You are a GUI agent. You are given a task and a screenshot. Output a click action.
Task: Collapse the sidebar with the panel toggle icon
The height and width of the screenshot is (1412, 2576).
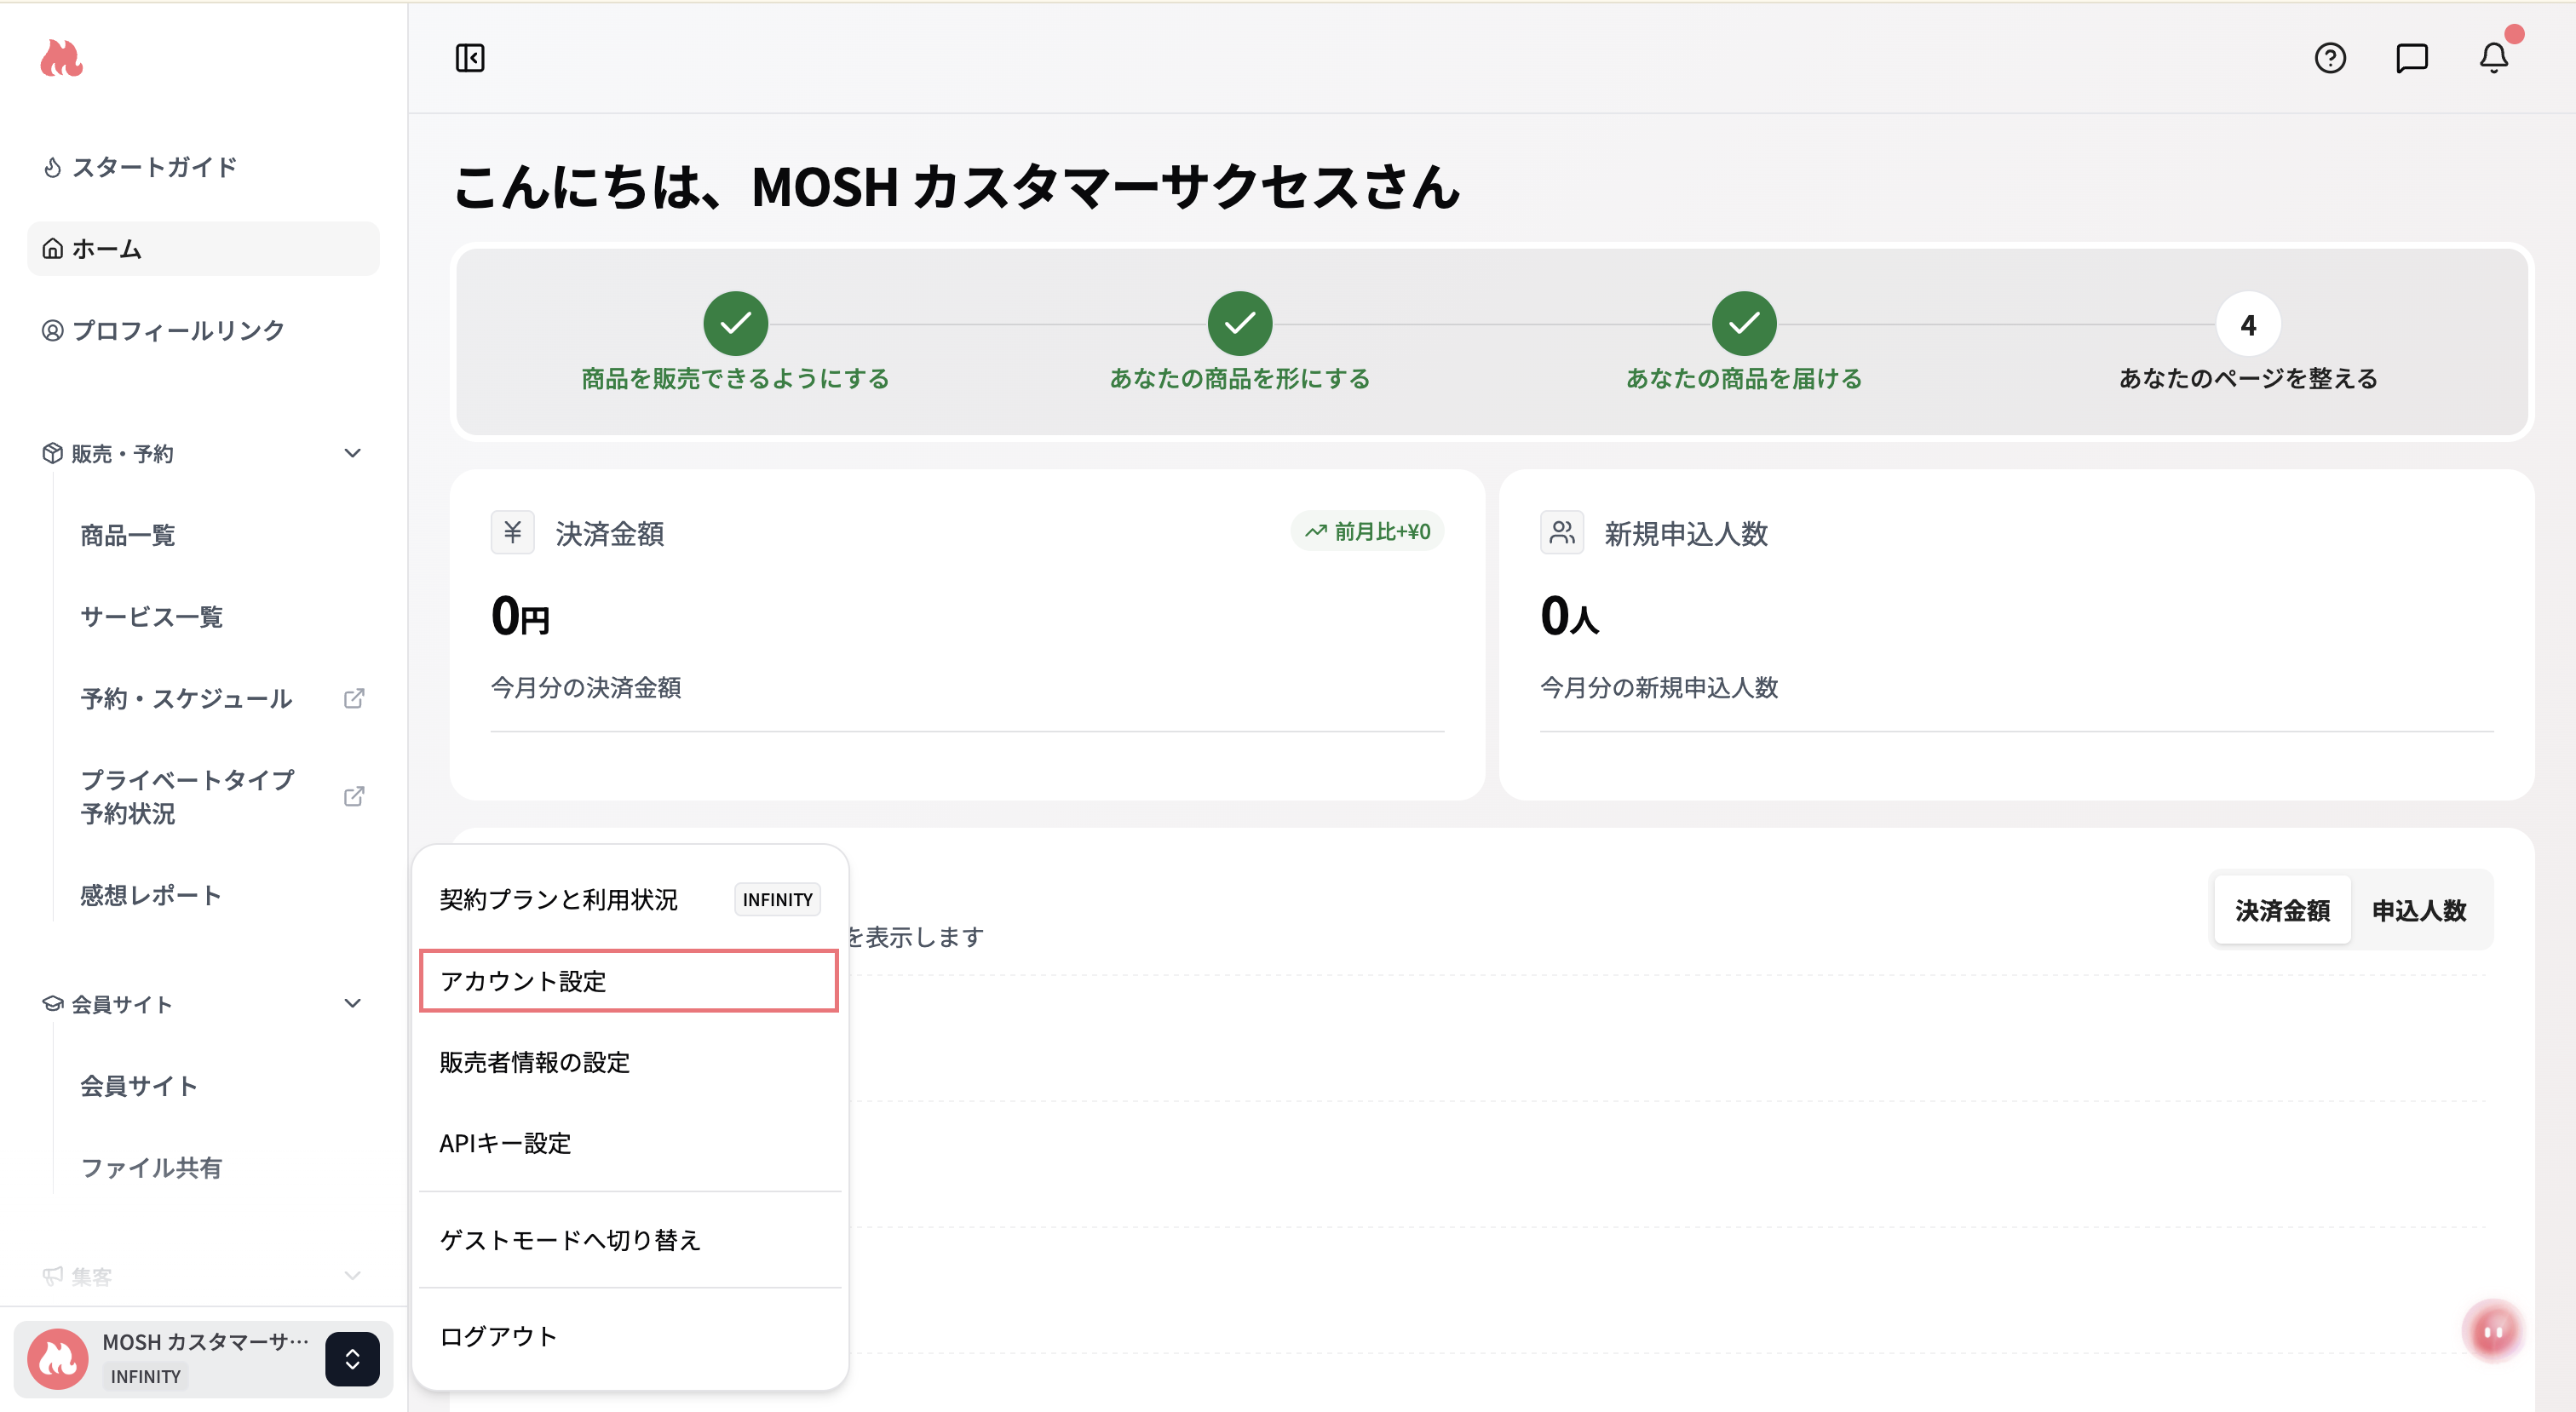[470, 58]
